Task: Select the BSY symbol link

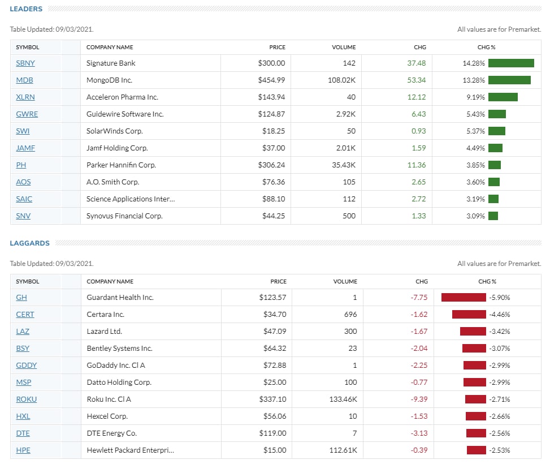Action: [23, 349]
